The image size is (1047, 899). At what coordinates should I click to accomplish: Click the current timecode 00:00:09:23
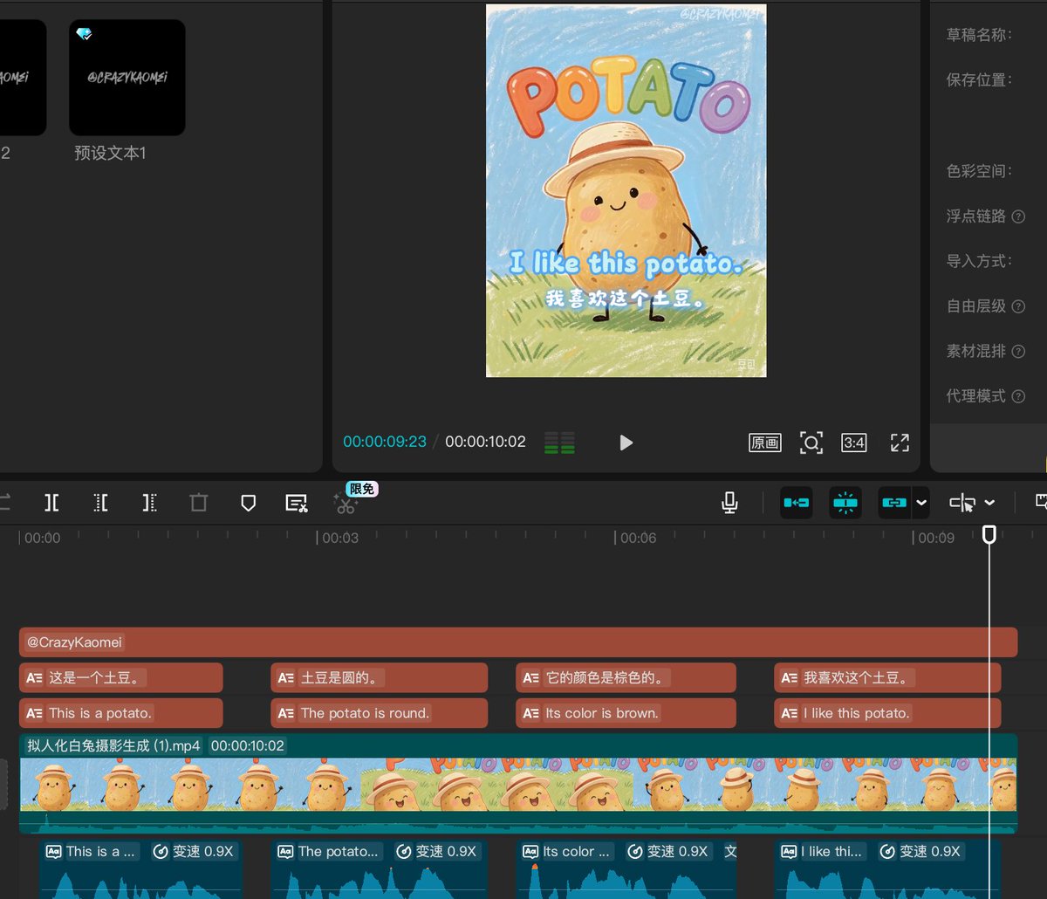click(x=385, y=442)
